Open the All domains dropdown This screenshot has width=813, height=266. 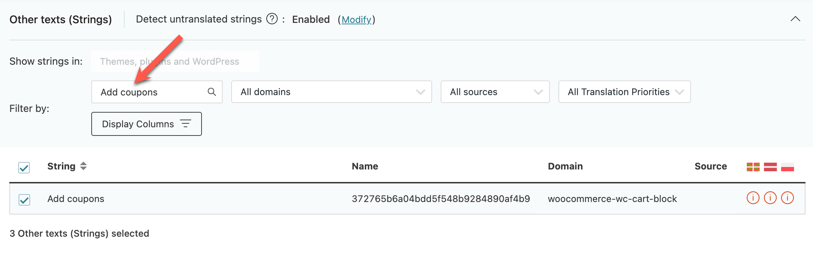tap(332, 92)
